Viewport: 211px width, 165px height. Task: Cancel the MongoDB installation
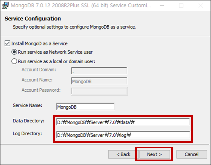point(192,154)
